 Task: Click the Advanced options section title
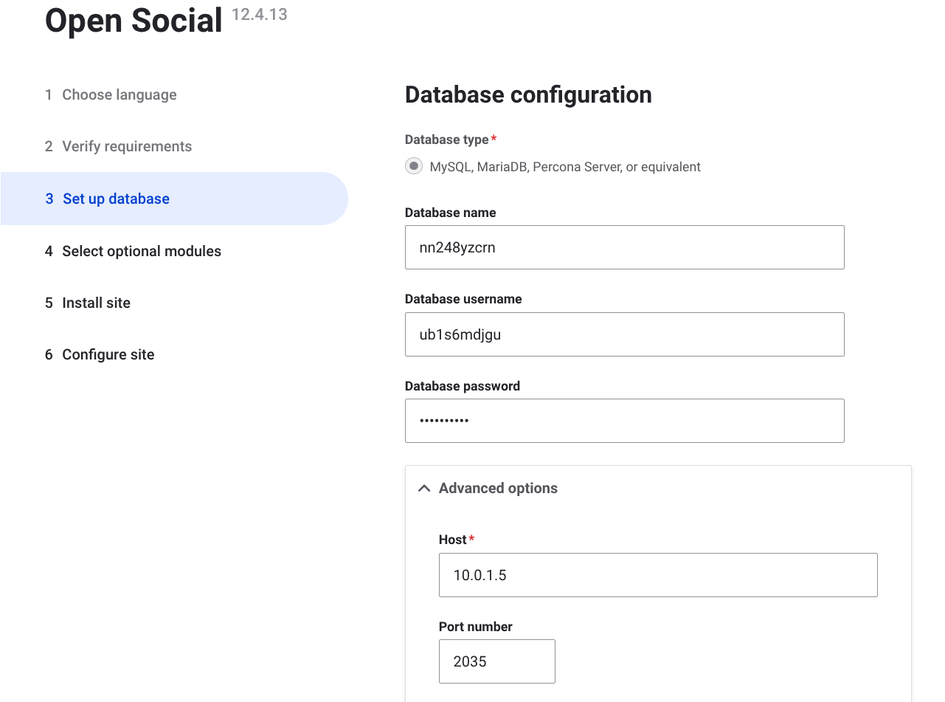click(x=498, y=489)
